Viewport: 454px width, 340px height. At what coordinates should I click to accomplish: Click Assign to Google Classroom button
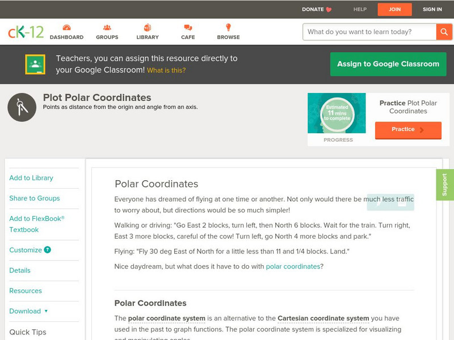(388, 64)
